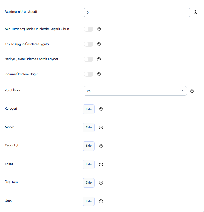Show help icon for Marka row
The width and height of the screenshot is (204, 212).
point(101,128)
